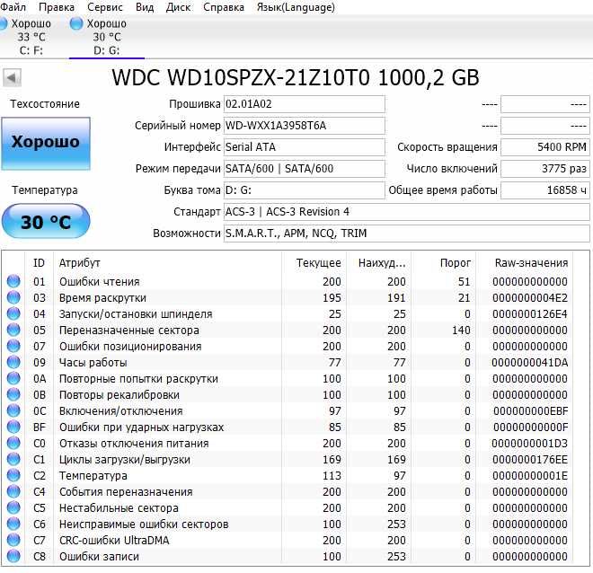593x573 pixels.
Task: Click the status orb for C1 Циклы загрузки/выгрузки
Action: coord(13,459)
